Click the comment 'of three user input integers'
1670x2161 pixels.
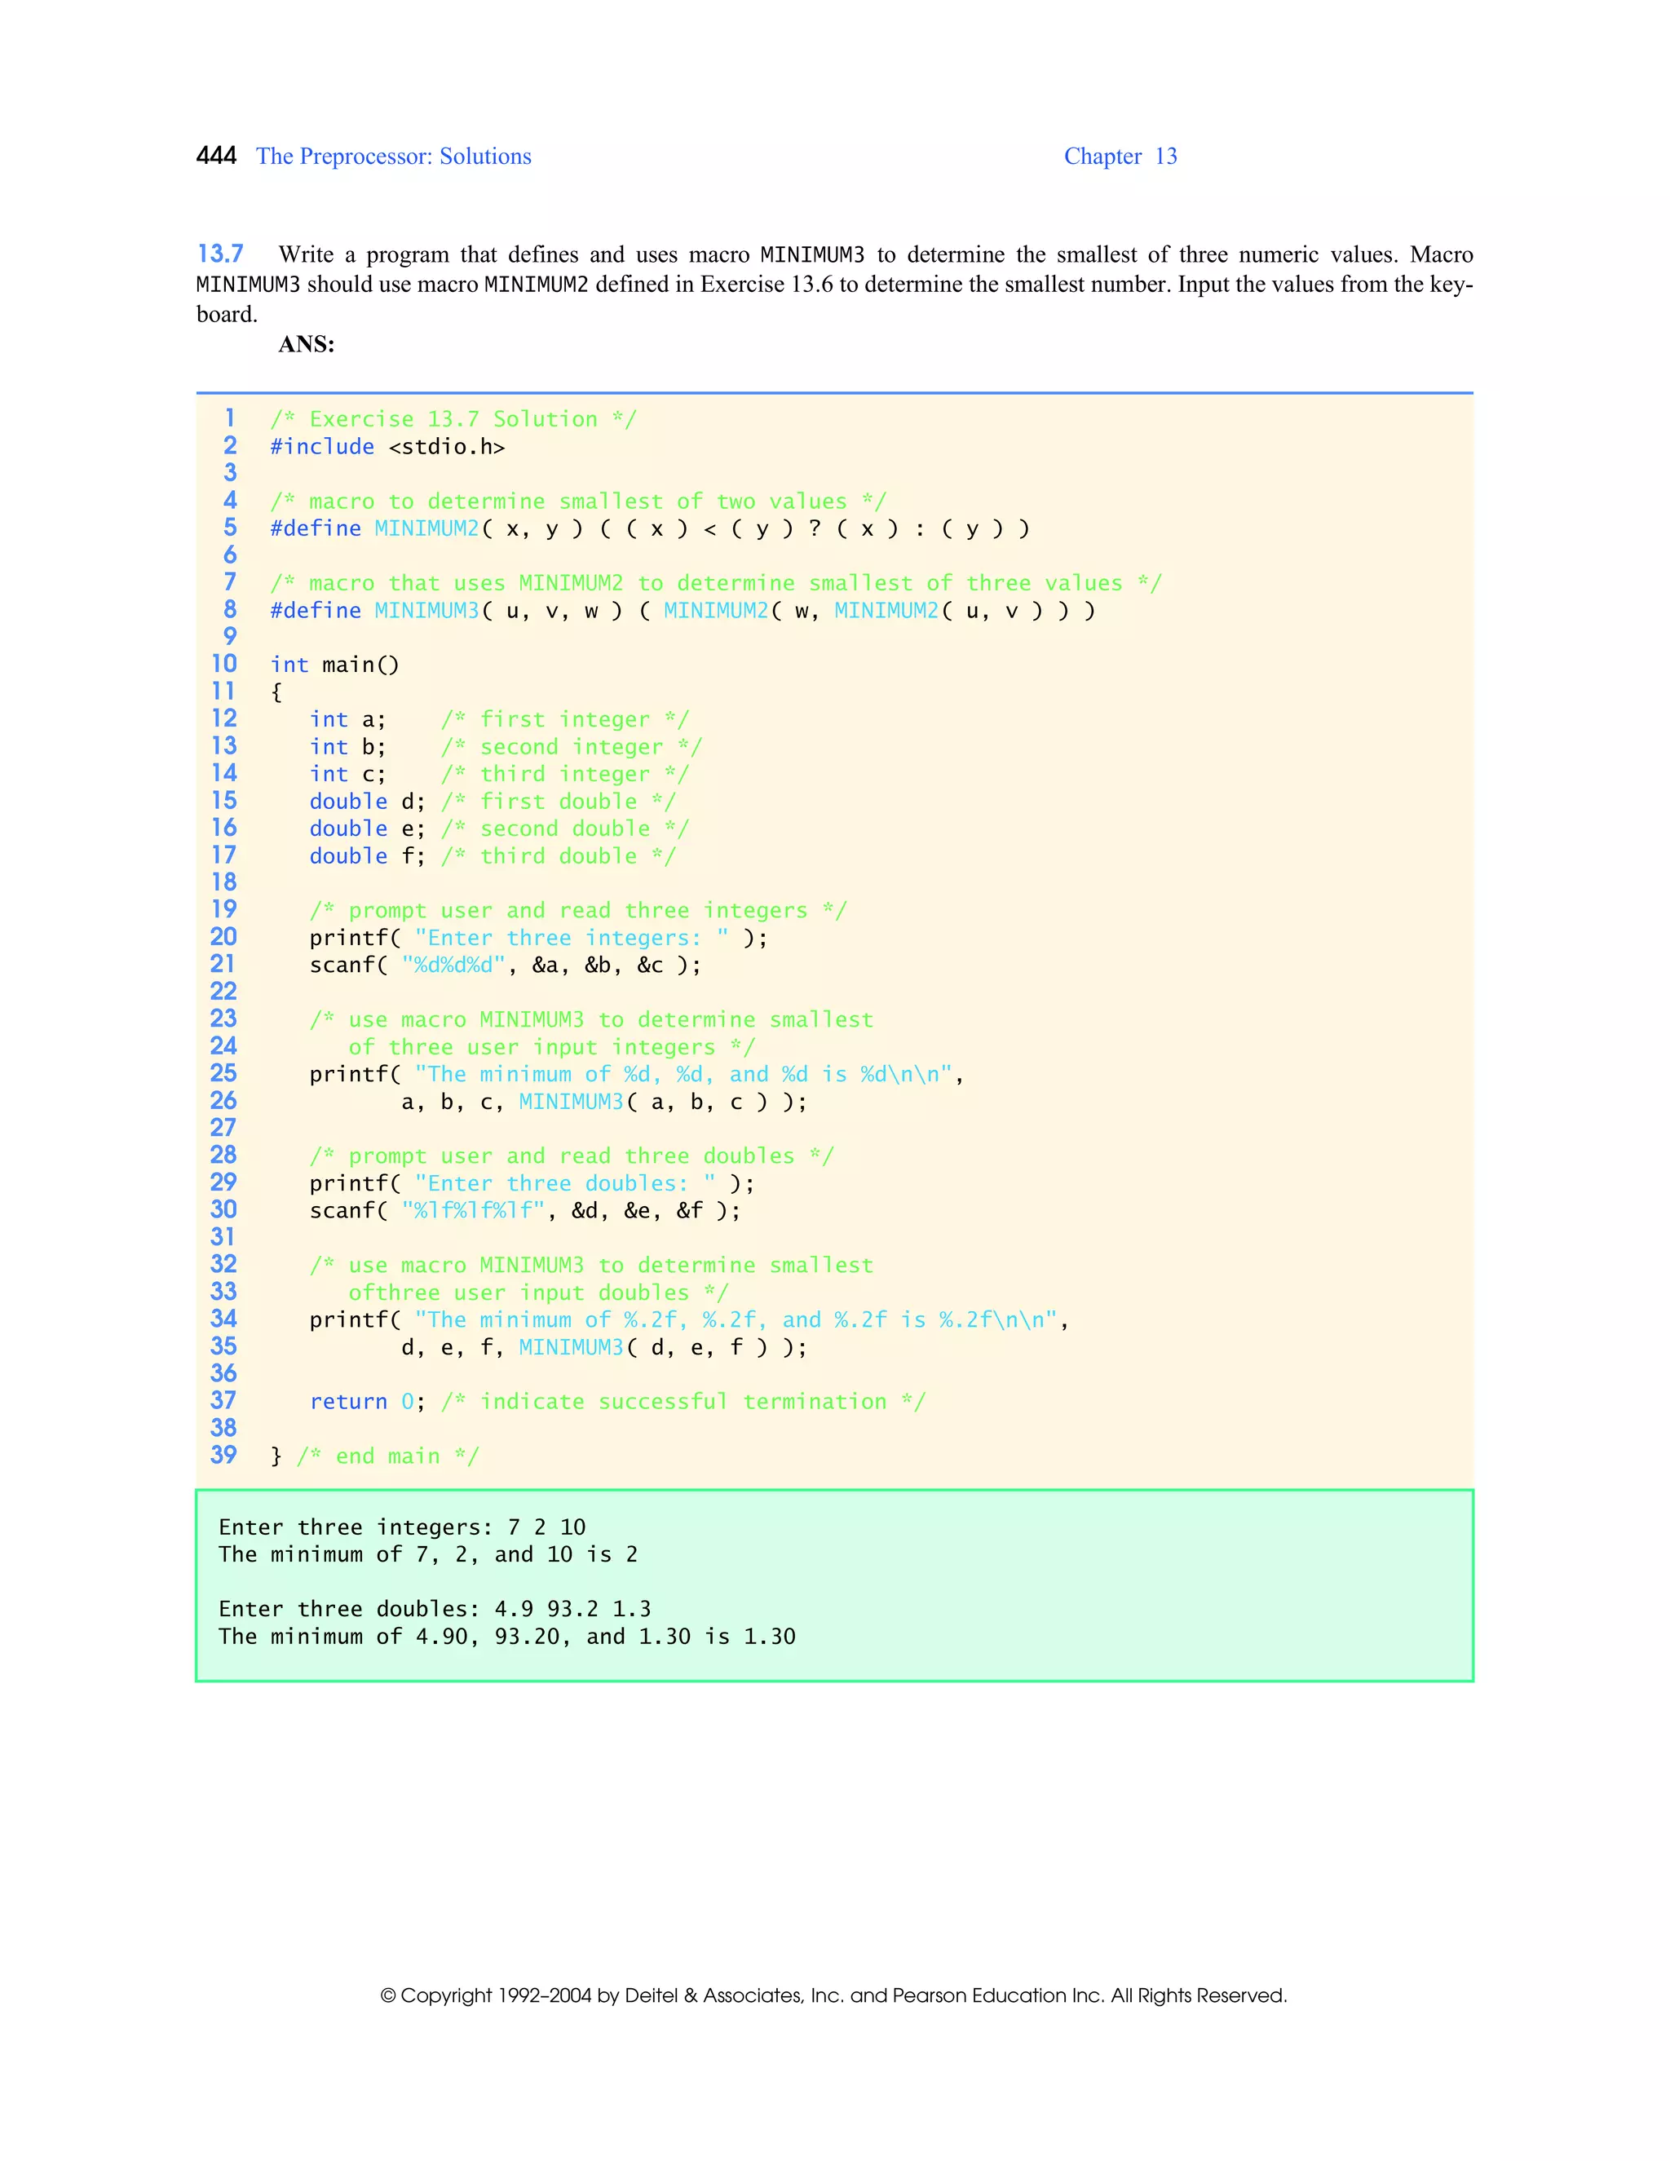click(x=552, y=1048)
